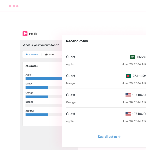Click the US flag in the Orange vote row
This screenshot has width=146, height=150.
coord(128,95)
